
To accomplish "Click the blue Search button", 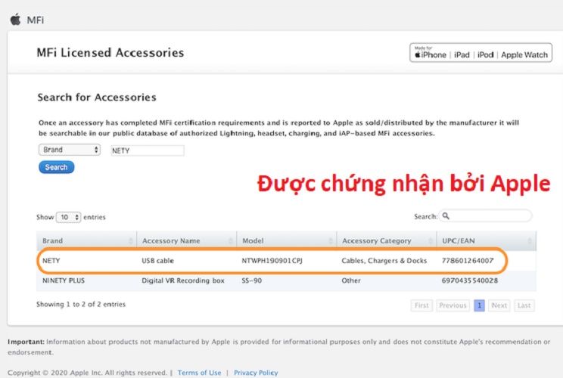I will click(56, 167).
